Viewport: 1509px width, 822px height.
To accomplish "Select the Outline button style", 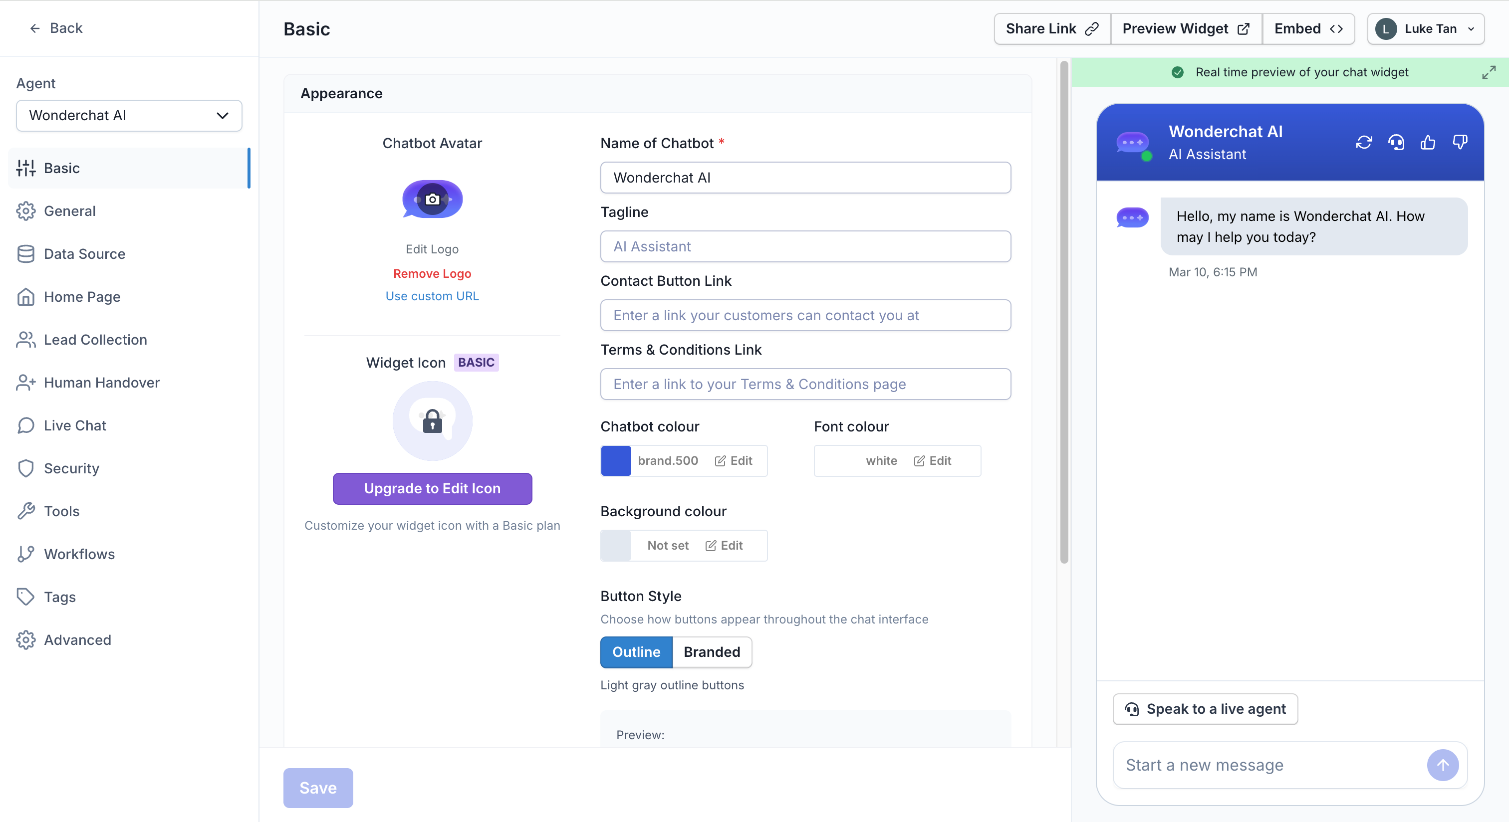I will tap(636, 651).
